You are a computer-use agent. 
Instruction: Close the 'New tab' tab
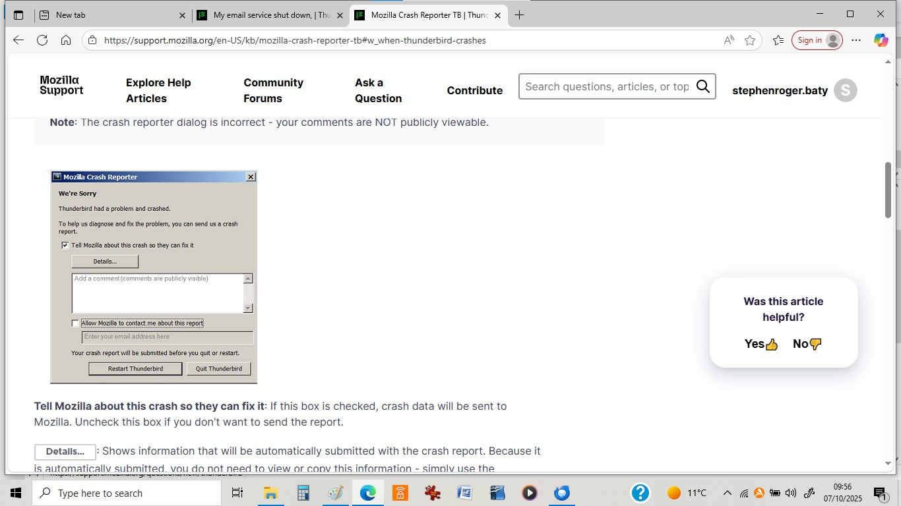(x=183, y=15)
